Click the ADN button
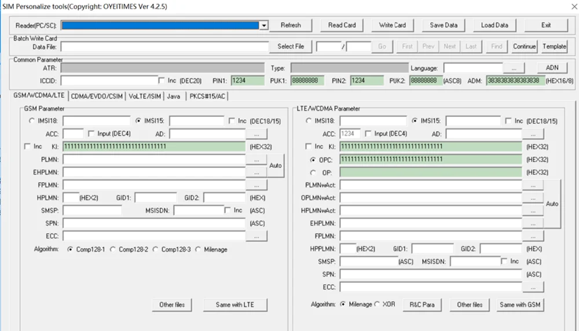The height and width of the screenshot is (331, 579). click(552, 68)
